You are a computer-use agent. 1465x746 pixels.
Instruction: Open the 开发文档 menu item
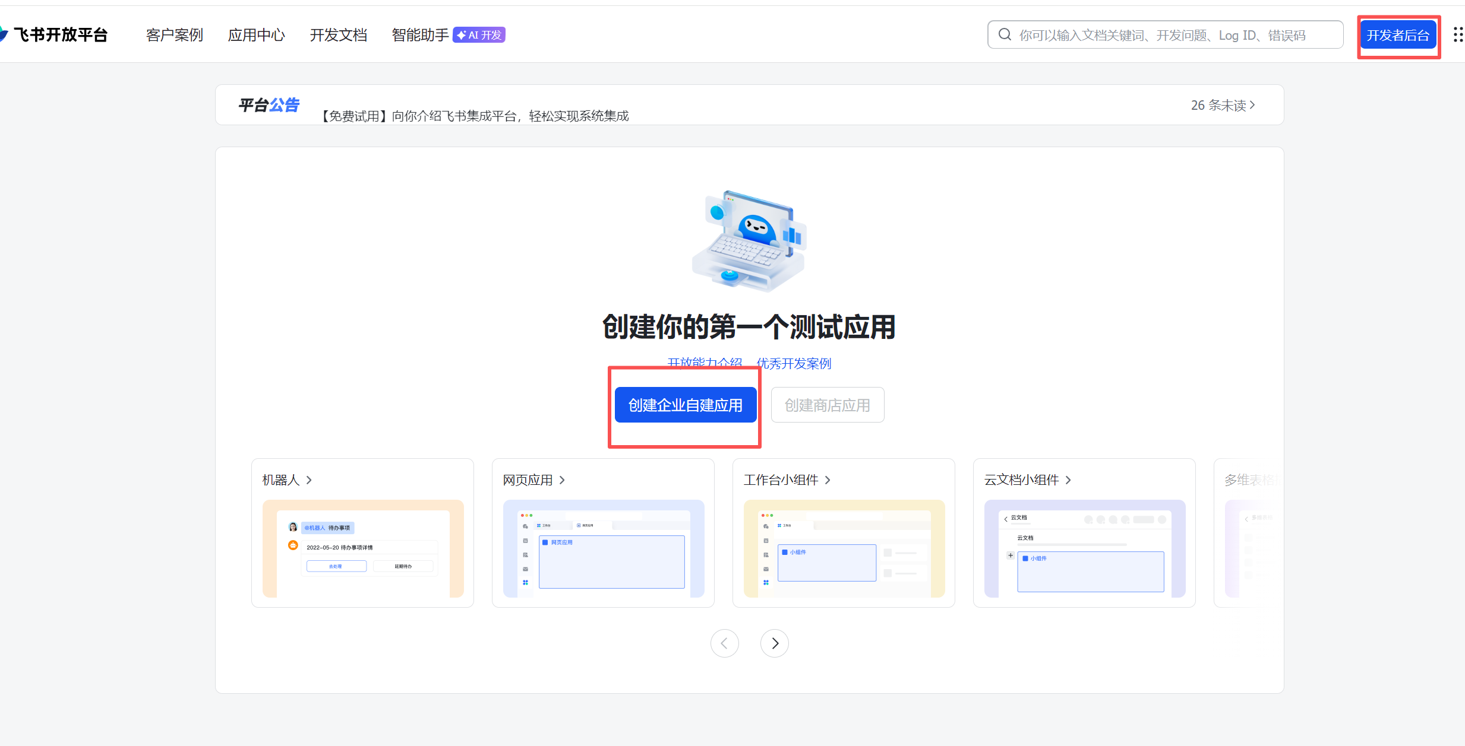pyautogui.click(x=338, y=35)
